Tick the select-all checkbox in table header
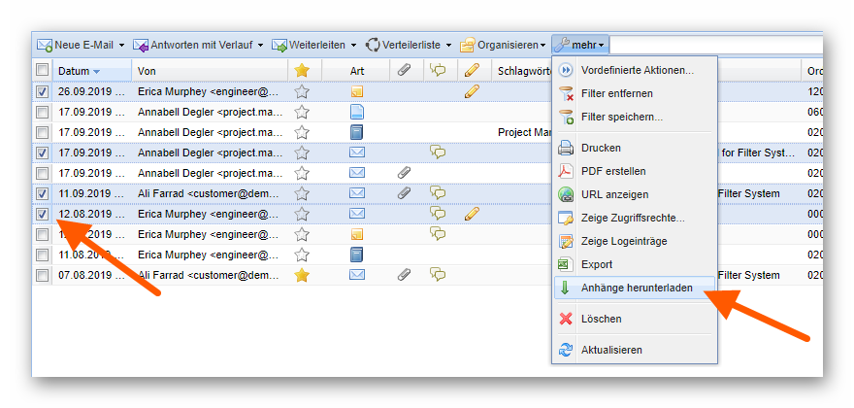 point(43,70)
